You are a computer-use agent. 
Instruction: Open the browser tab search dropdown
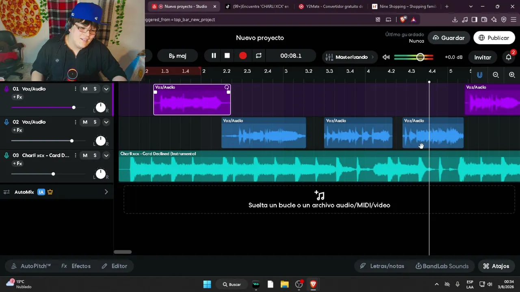click(471, 6)
